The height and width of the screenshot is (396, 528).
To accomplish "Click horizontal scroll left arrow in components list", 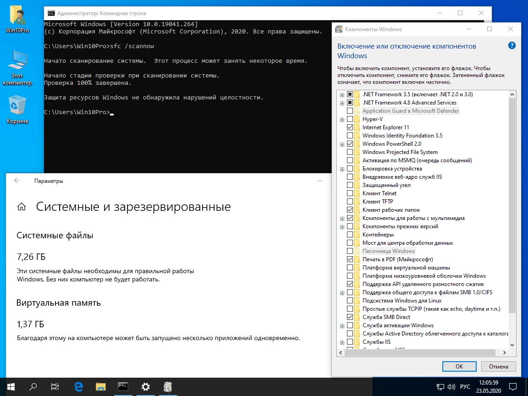I will pos(341,352).
